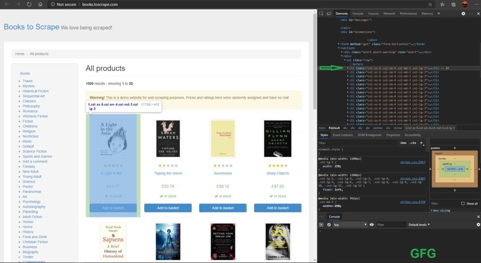Open the console drawer three-dot menu

tap(321, 217)
